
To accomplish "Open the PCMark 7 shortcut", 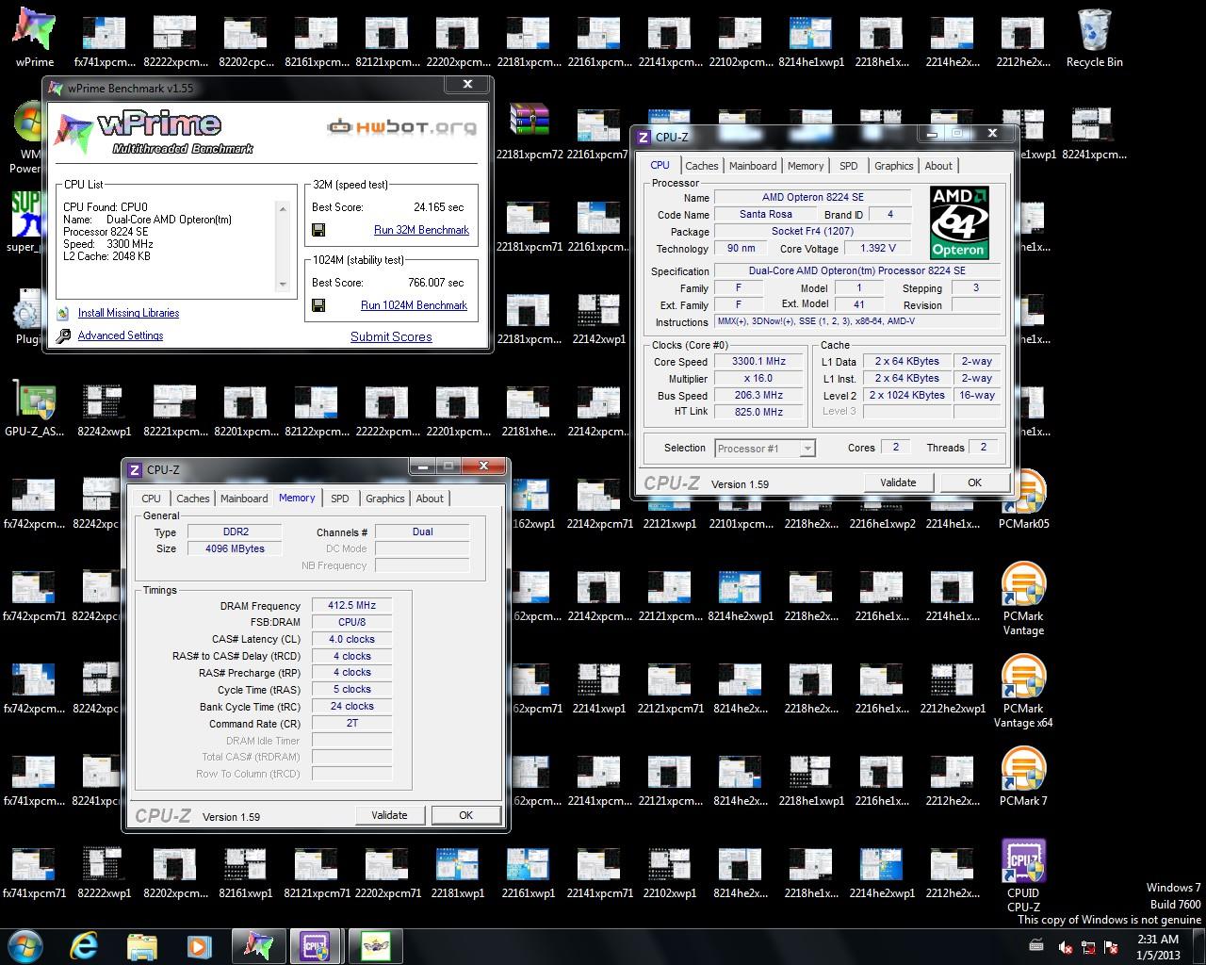I will pos(1023,777).
